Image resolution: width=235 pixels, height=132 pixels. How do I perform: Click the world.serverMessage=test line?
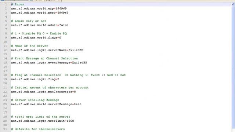click(46, 104)
